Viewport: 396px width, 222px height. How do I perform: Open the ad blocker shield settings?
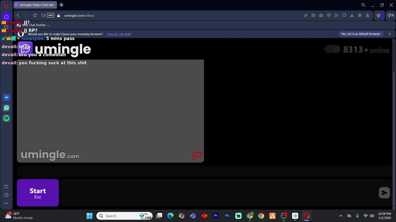[x=329, y=15]
